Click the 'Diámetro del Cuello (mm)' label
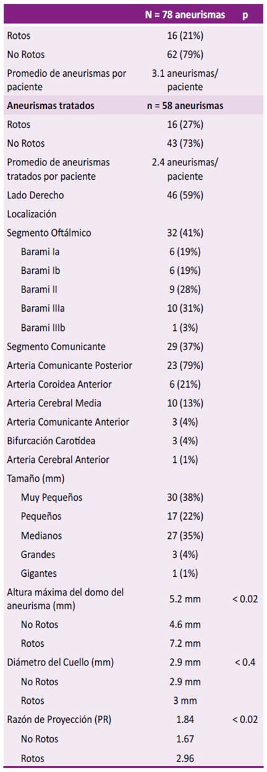267x772 pixels. [61, 663]
